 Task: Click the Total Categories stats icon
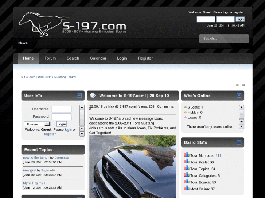[187, 175]
